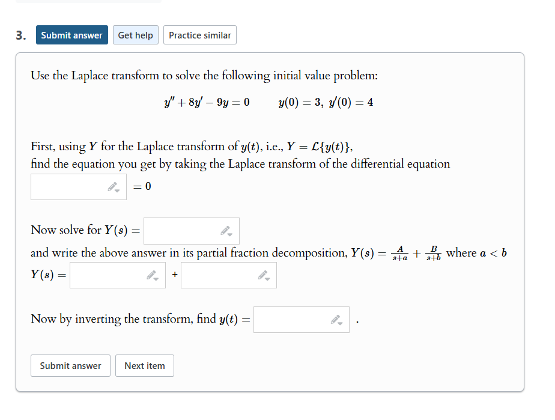Screen dimensions: 555x420
Task: Click the Get help button
Action: point(135,35)
